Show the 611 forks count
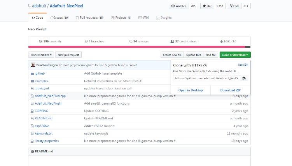 pyautogui.click(x=246, y=6)
